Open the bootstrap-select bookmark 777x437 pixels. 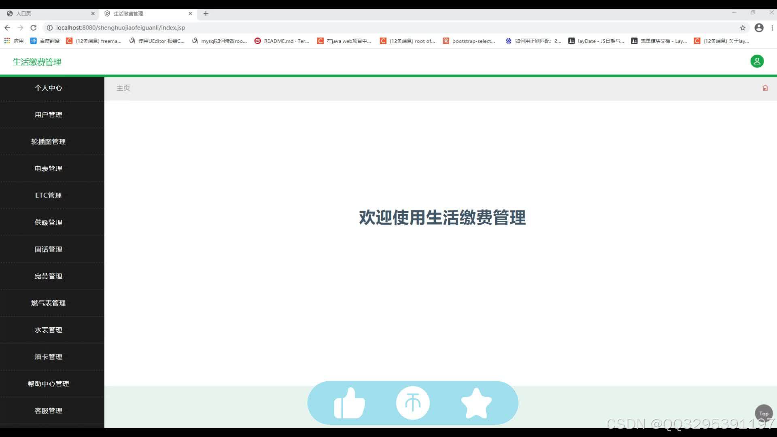[469, 41]
